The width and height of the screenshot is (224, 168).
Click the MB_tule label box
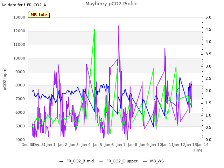[x=39, y=14]
